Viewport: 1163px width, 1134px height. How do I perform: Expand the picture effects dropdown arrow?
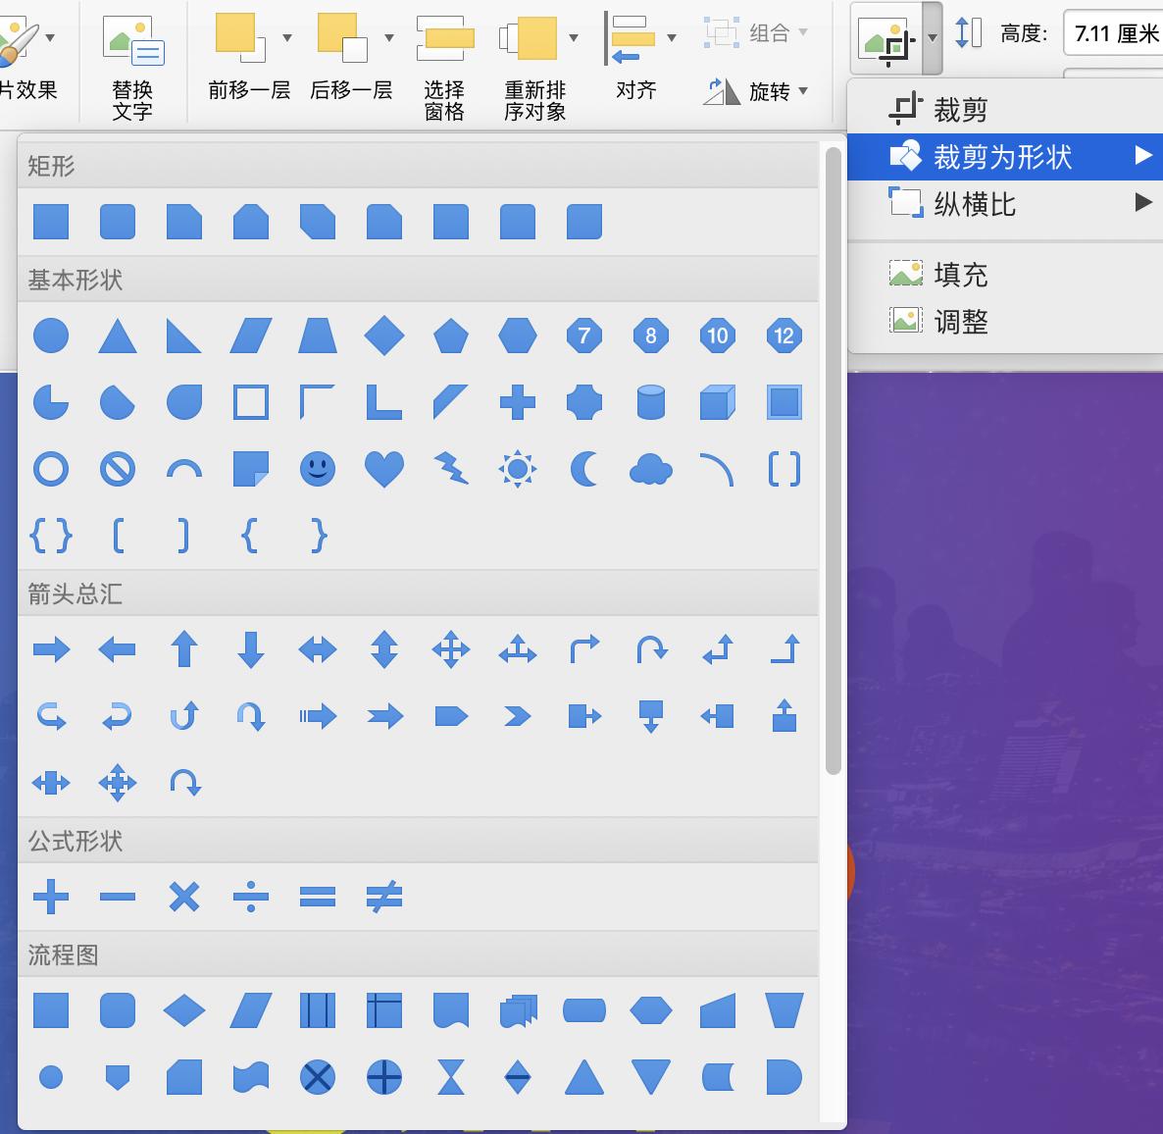point(50,37)
